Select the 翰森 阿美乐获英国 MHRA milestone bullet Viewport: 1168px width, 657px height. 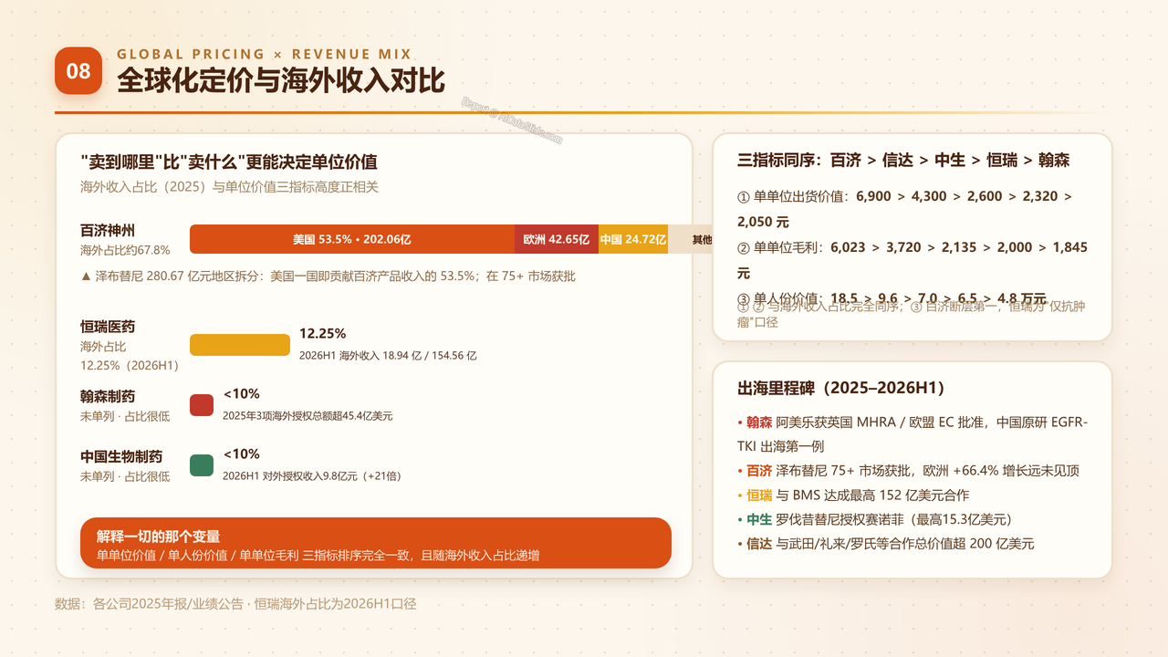(912, 434)
